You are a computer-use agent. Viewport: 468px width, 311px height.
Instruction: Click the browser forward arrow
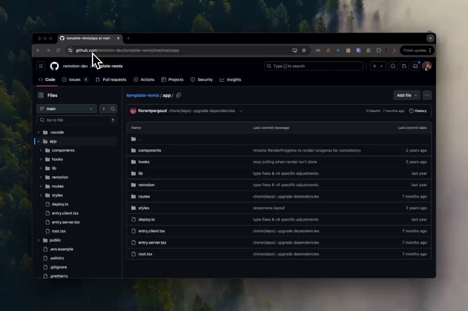[x=48, y=50]
